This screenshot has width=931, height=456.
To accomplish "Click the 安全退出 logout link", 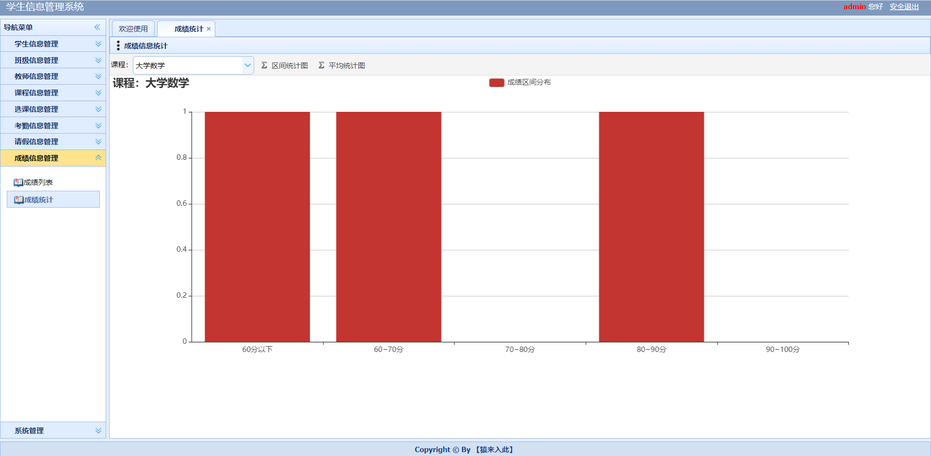I will tap(904, 7).
